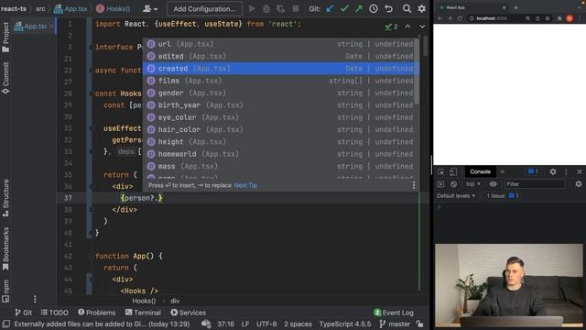Toggle read-only lock icon in status bar
The height and width of the screenshot is (330, 586).
click(419, 324)
